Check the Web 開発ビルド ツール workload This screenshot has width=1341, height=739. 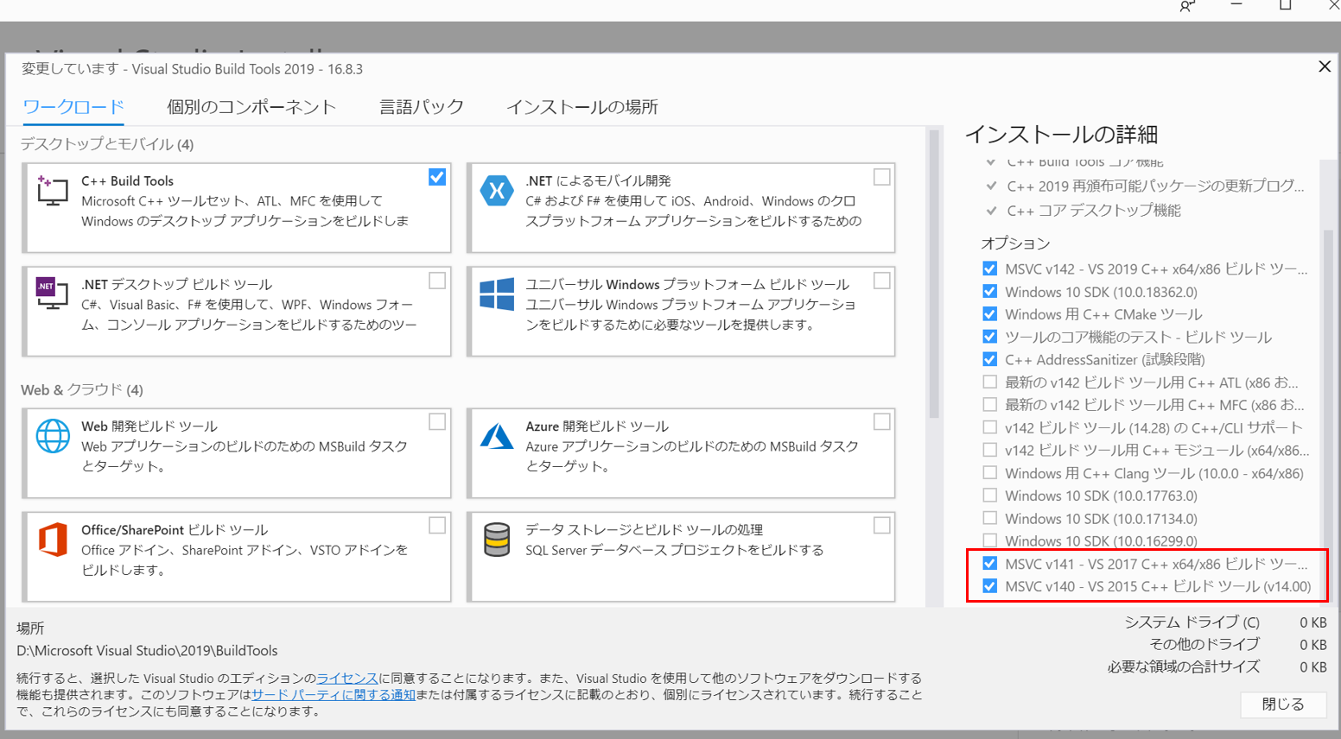tap(437, 421)
